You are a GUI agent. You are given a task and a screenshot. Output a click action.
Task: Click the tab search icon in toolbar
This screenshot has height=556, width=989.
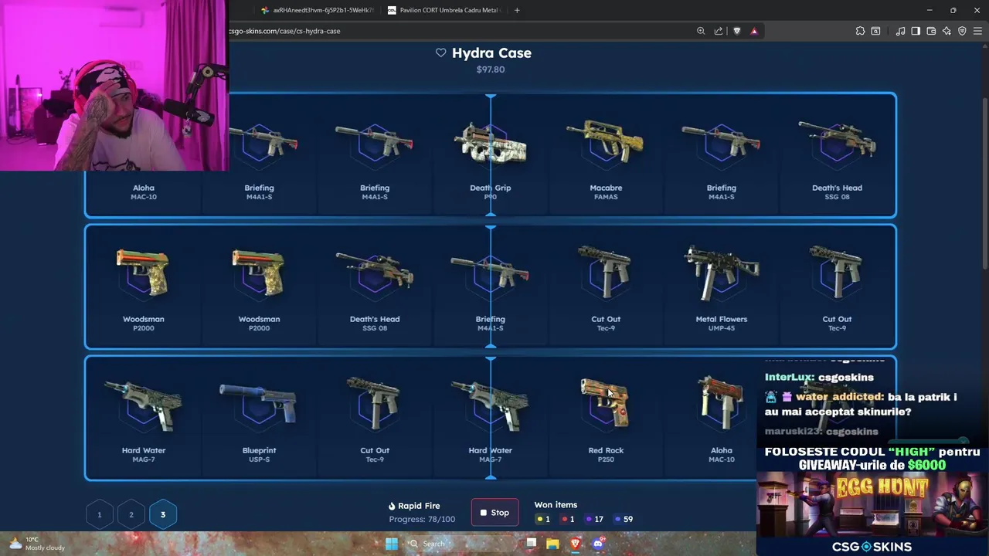coord(875,31)
